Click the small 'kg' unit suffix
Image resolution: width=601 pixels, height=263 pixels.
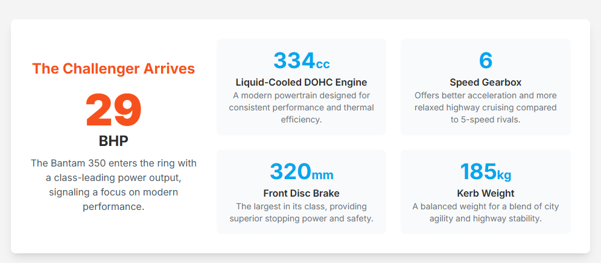point(504,175)
